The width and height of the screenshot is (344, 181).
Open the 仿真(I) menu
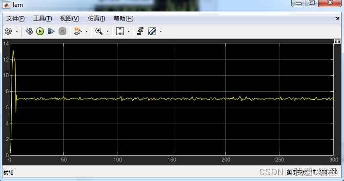96,19
